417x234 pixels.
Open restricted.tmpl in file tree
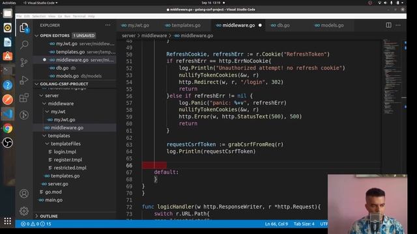(x=70, y=168)
